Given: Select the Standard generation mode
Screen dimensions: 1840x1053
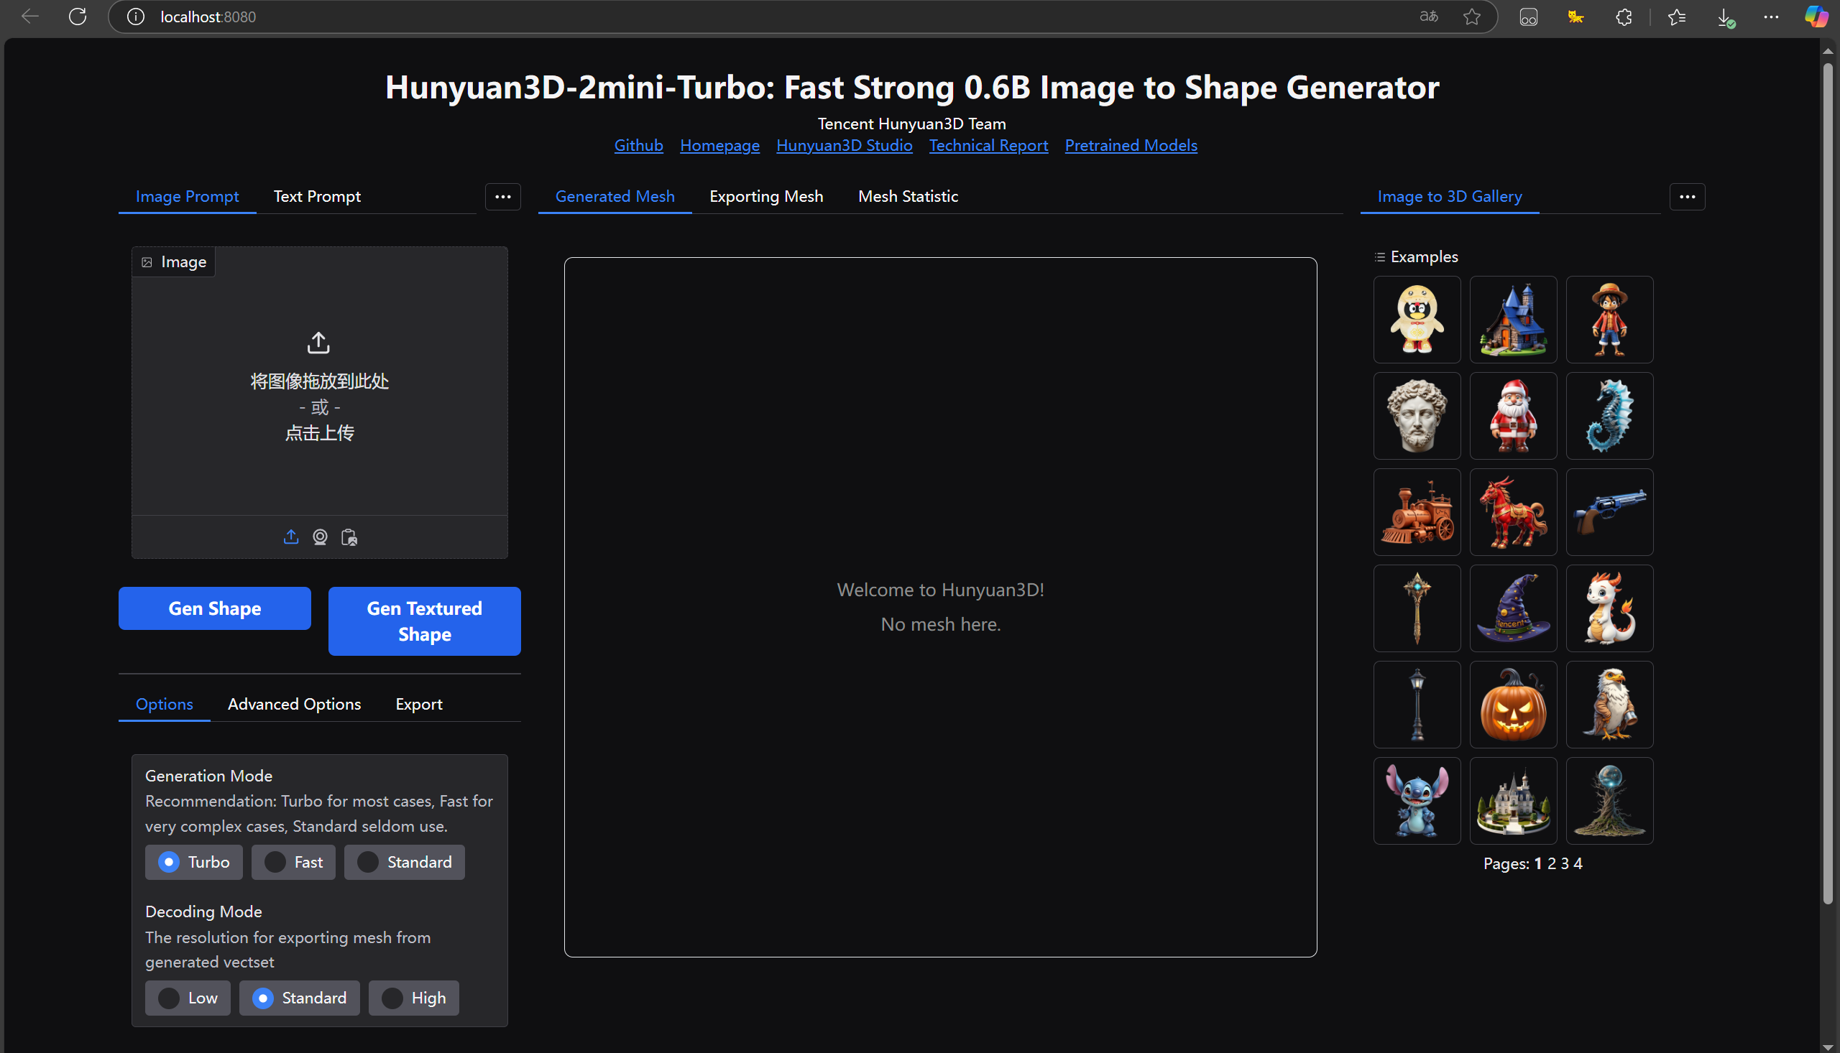Looking at the screenshot, I should tap(405, 862).
